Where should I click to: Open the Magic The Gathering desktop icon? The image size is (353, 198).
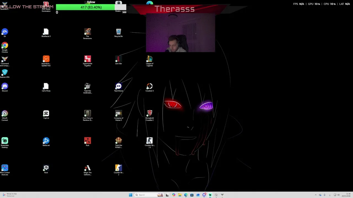87,170
